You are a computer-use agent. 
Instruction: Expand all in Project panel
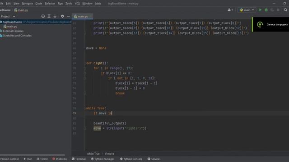[49, 16]
